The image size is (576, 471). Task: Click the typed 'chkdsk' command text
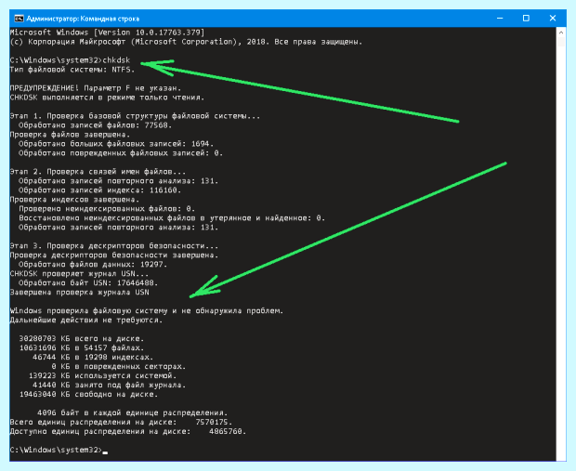tap(116, 60)
